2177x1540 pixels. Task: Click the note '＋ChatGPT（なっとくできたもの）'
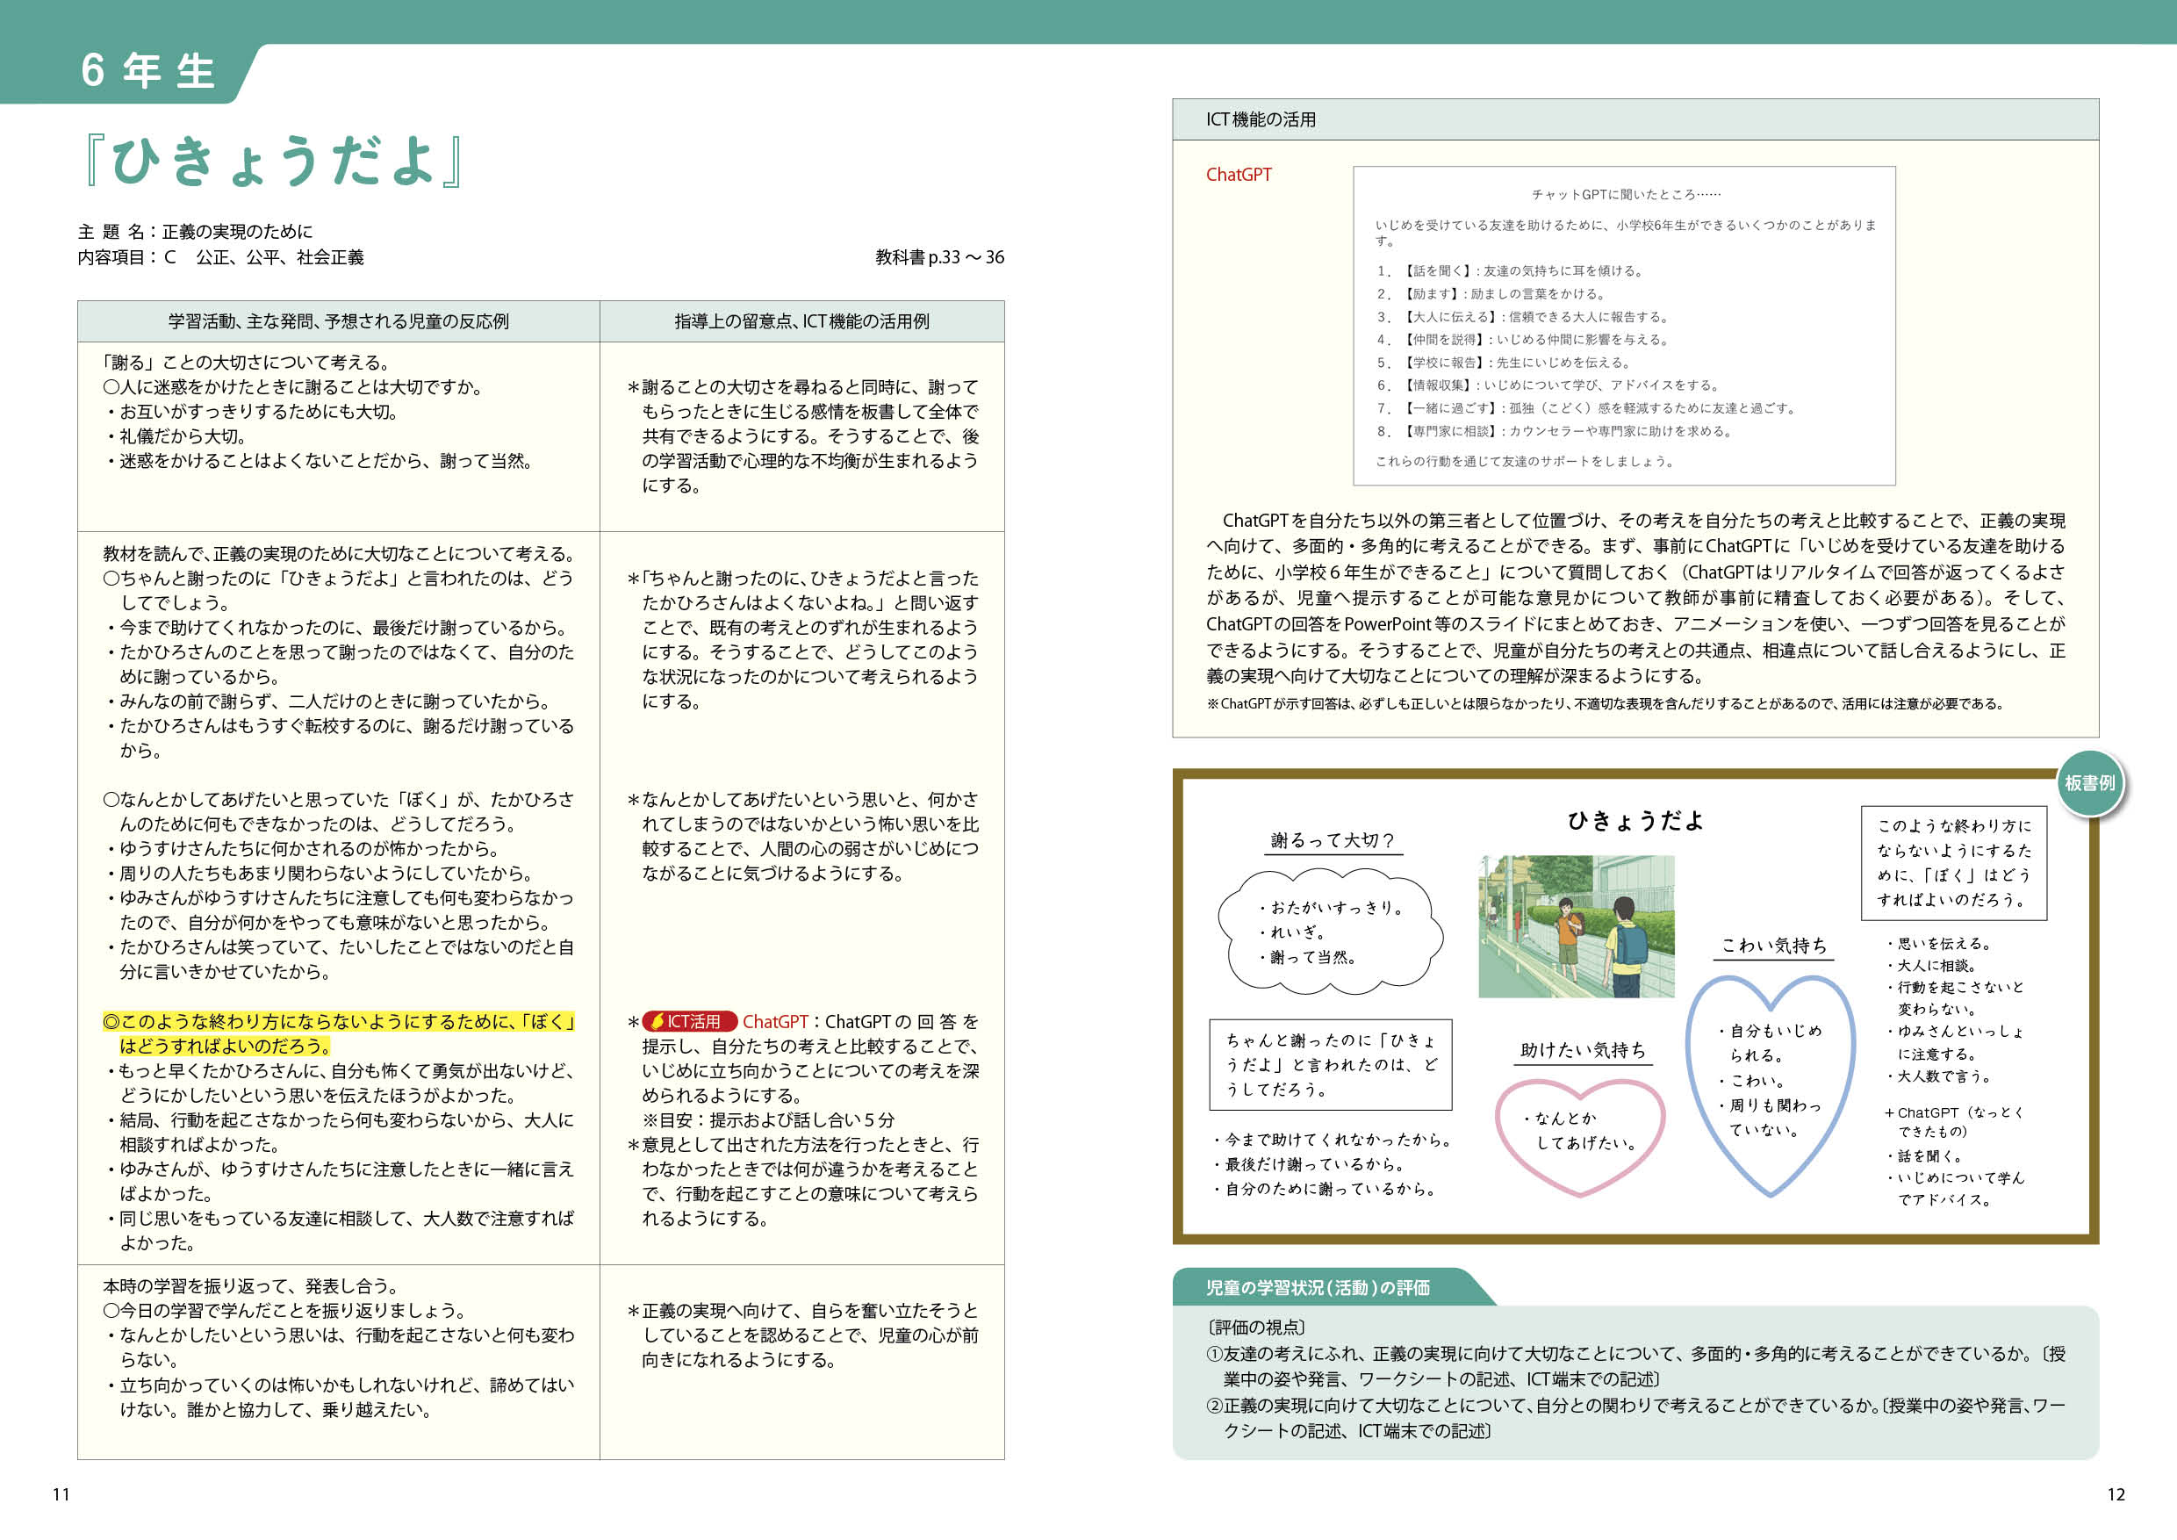[1955, 1122]
